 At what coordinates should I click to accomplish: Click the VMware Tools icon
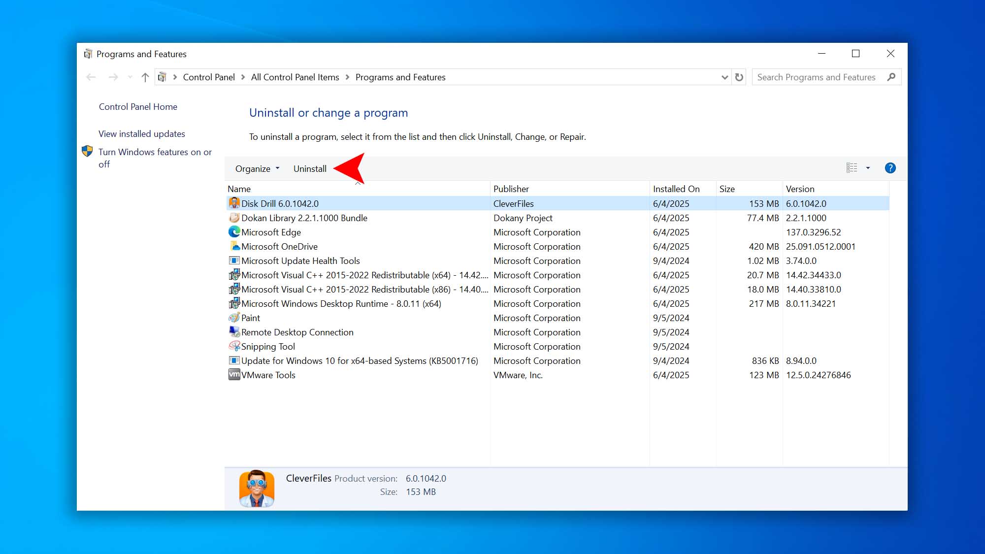click(x=234, y=375)
